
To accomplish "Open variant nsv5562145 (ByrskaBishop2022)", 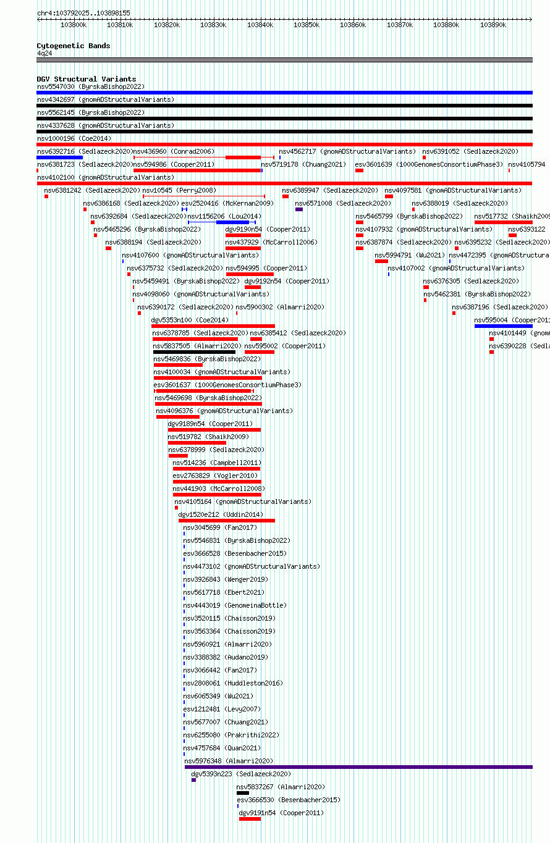I will pyautogui.click(x=91, y=112).
